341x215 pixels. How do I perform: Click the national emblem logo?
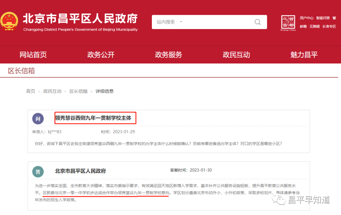[x=9, y=21]
